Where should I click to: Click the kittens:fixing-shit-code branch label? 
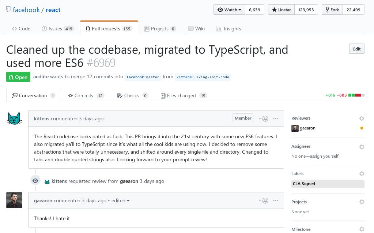click(203, 77)
